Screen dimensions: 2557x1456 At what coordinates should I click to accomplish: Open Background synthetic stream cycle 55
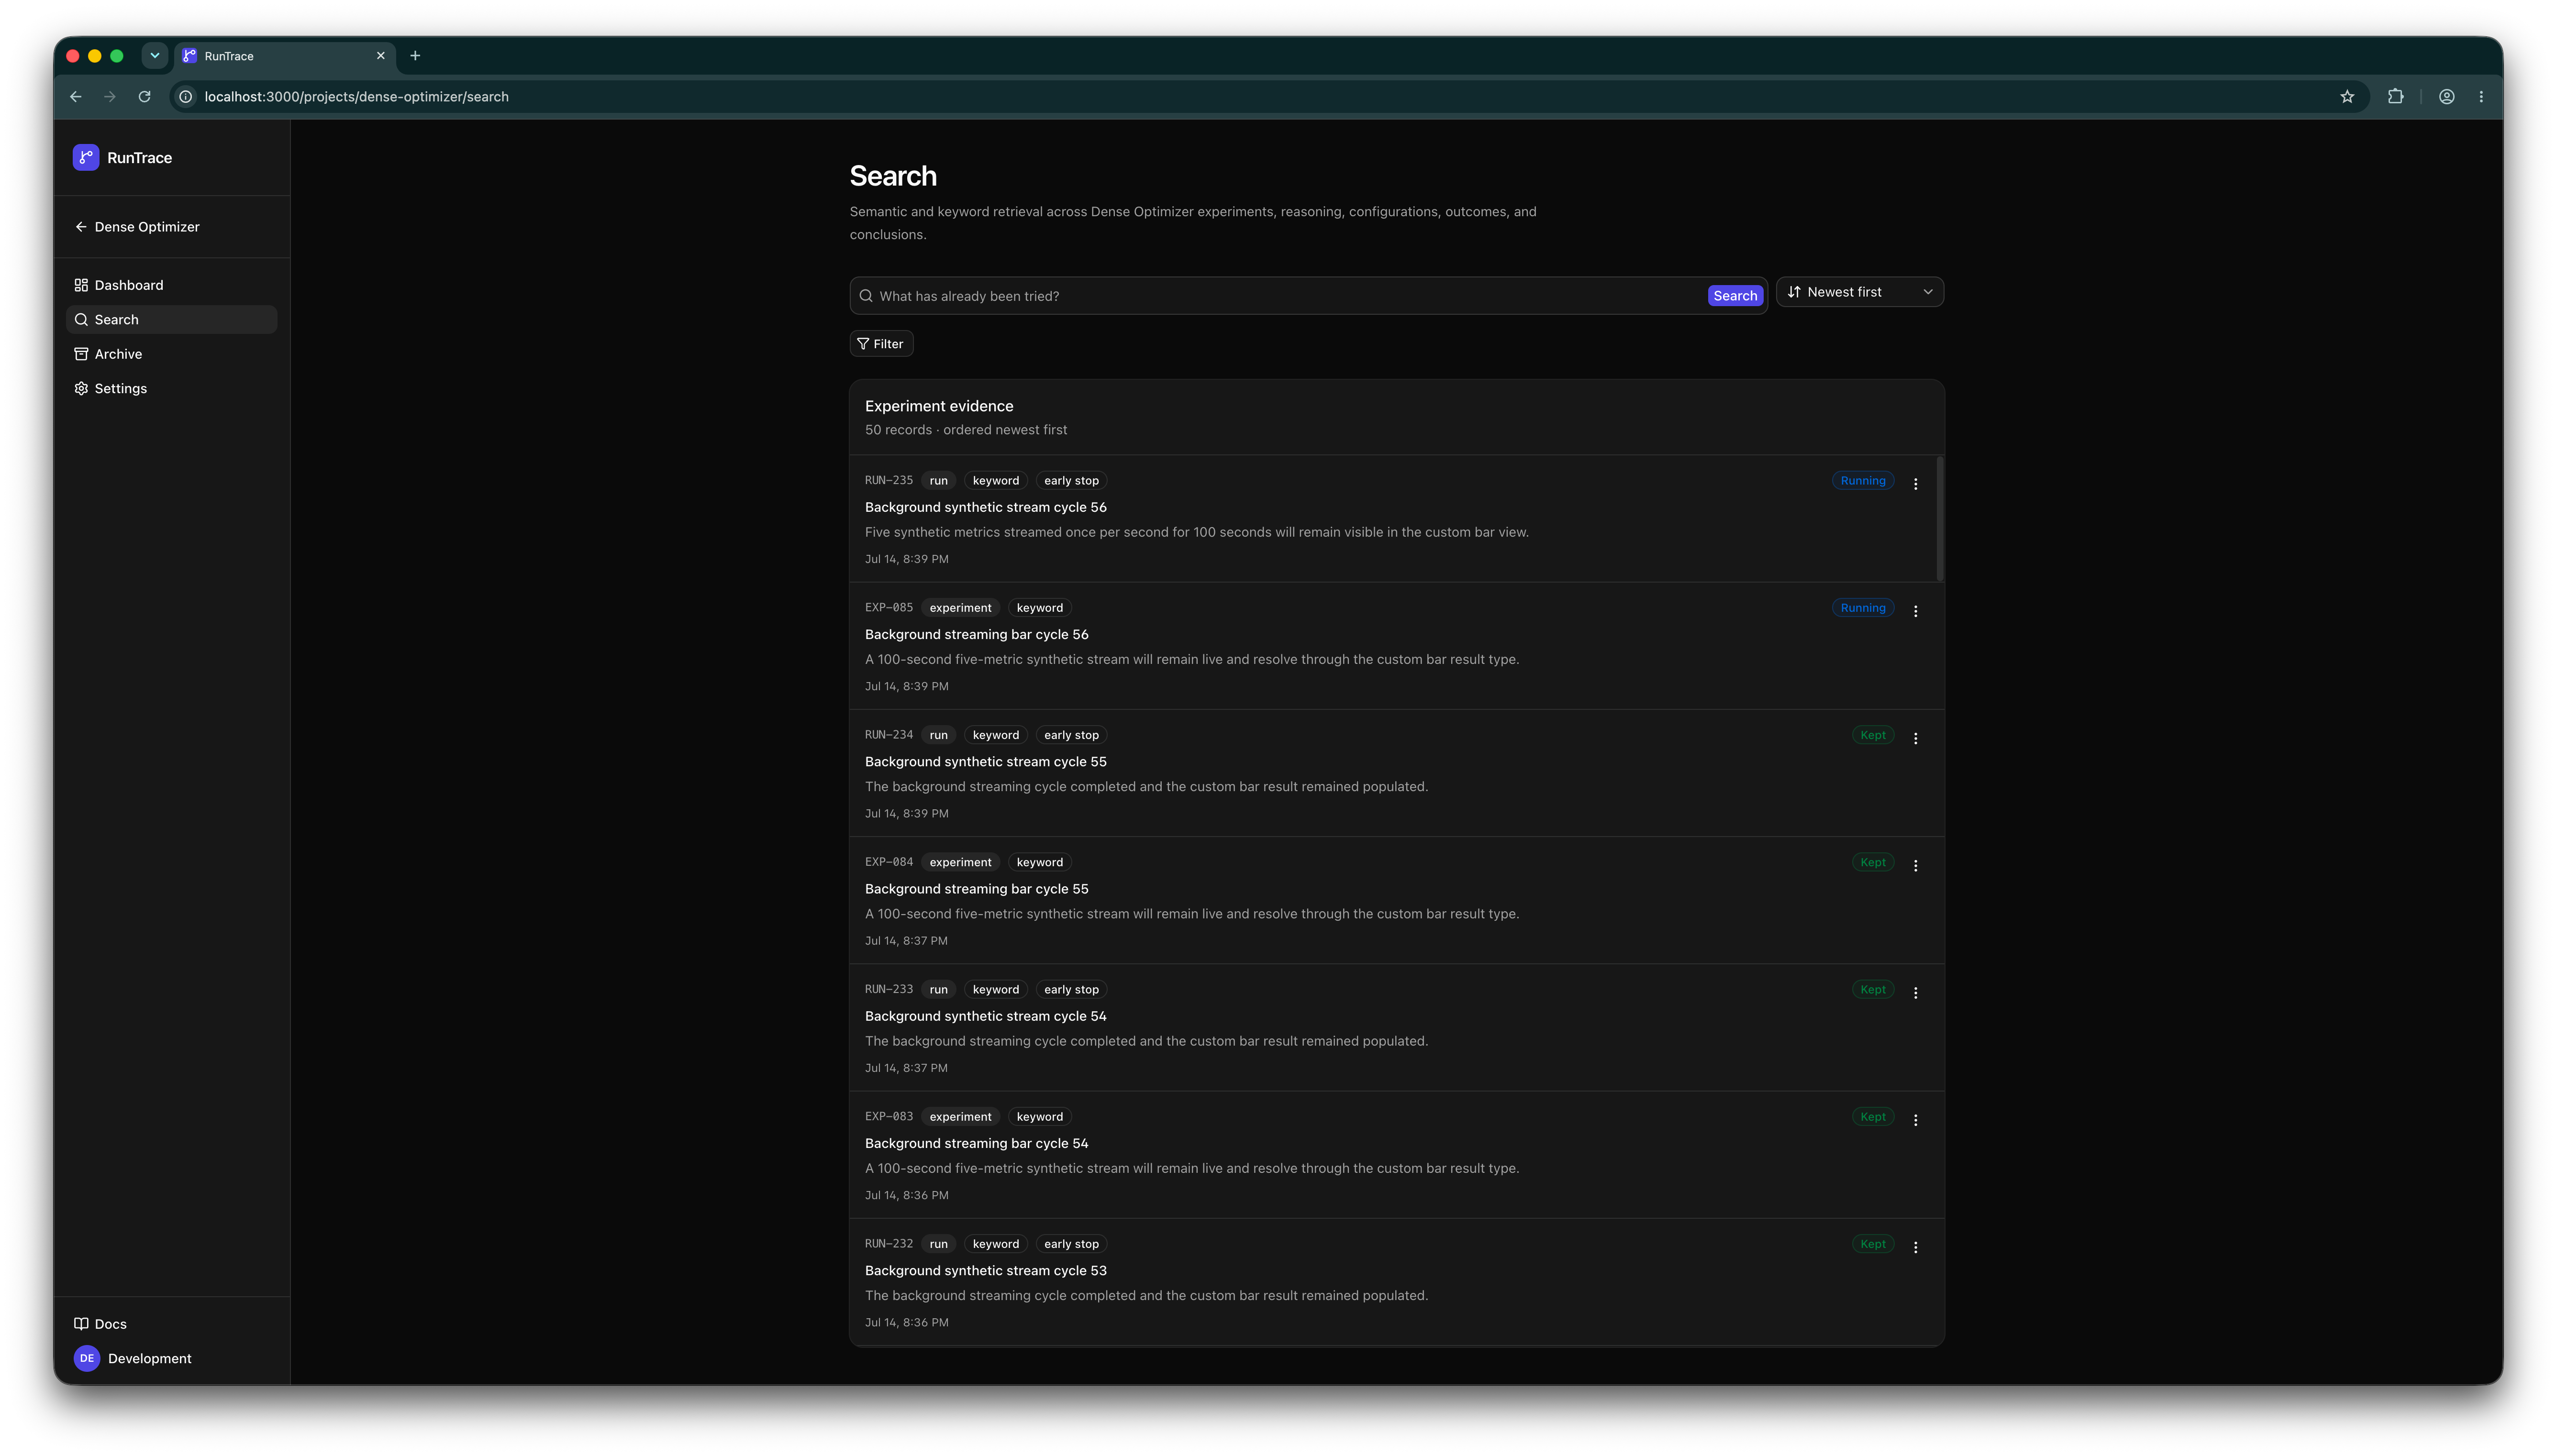point(985,761)
